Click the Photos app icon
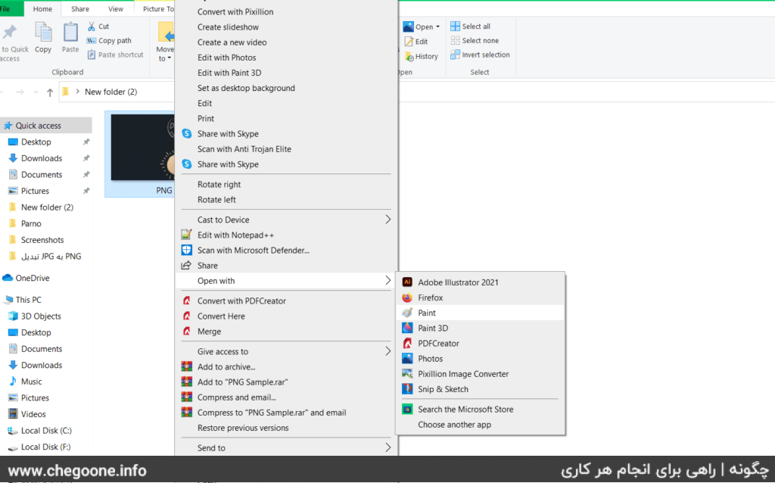This screenshot has height=483, width=775. click(407, 359)
